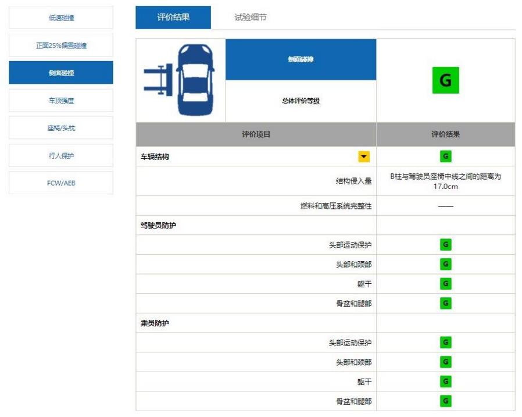
Task: Open the FCW/AEB category
Action: click(x=61, y=183)
